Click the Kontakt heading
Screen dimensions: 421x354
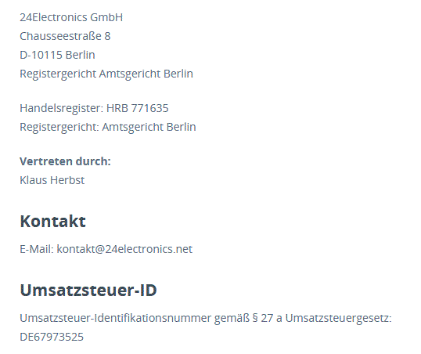tap(53, 221)
